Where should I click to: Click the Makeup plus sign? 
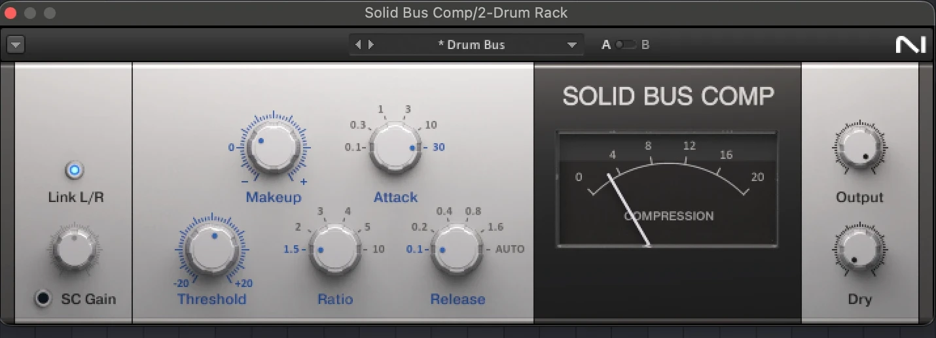pos(303,181)
